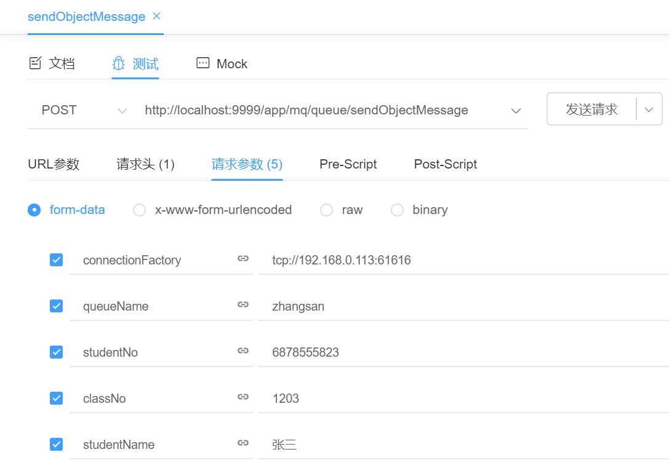This screenshot has height=460, width=669.
Task: Uncheck the classNo parameter checkbox
Action: (x=56, y=398)
